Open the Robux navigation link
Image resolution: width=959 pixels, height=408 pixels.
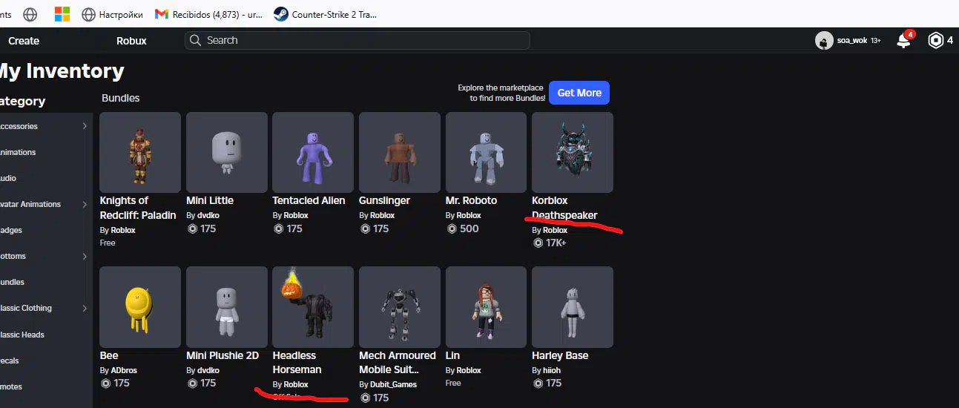131,41
